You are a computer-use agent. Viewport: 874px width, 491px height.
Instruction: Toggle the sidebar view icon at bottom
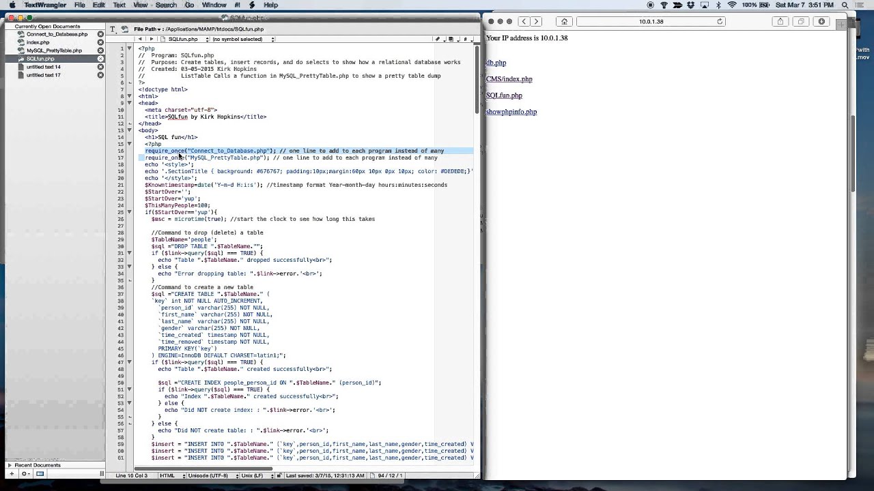(40, 473)
